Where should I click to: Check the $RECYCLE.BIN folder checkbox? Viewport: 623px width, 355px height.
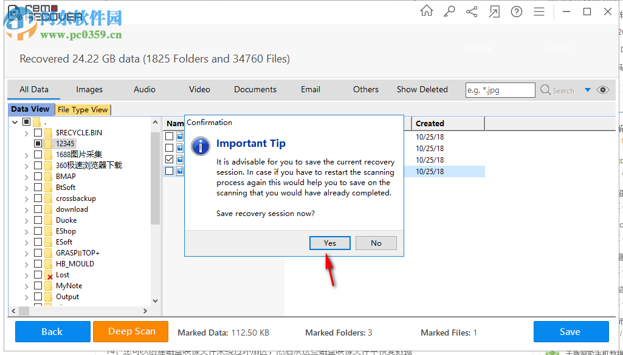point(38,132)
